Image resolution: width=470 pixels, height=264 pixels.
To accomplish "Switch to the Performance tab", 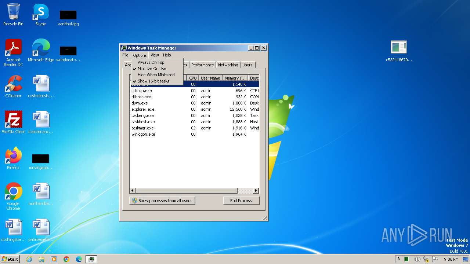I will (x=202, y=65).
